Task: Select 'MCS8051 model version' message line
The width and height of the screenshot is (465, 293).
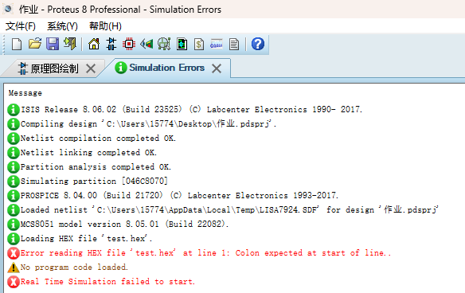Action: pos(124,224)
